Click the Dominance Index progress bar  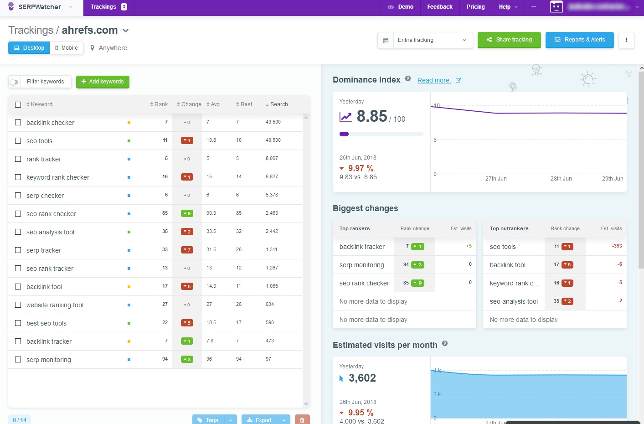(381, 134)
